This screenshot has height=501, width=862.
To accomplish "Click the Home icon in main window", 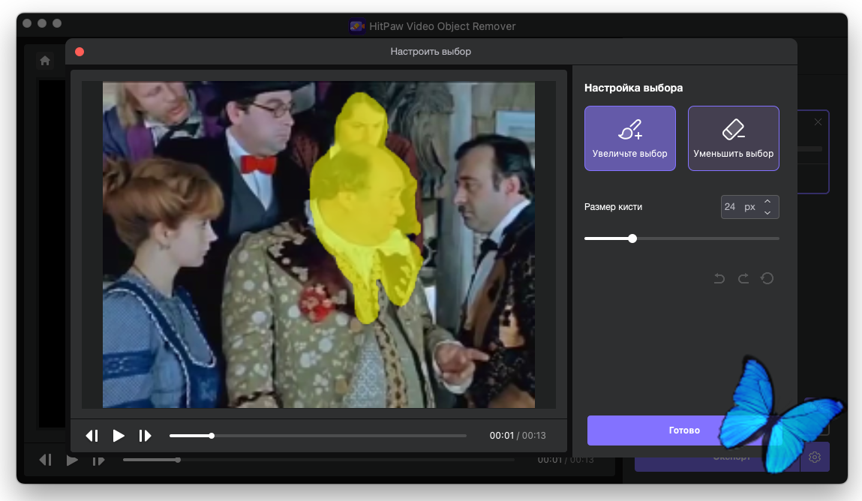I will coord(45,61).
